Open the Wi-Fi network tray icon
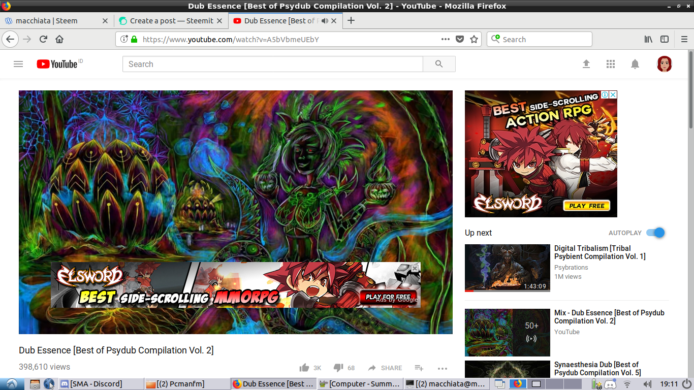The height and width of the screenshot is (390, 694). click(x=627, y=384)
